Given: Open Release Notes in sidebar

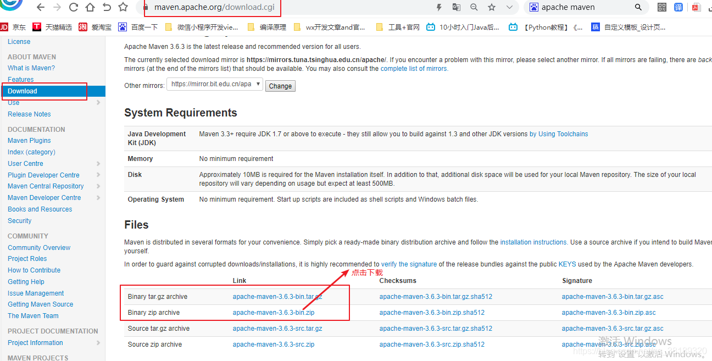Looking at the screenshot, I should (29, 114).
